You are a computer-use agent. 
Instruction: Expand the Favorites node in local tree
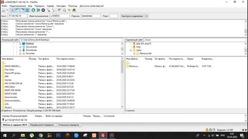point(20,54)
